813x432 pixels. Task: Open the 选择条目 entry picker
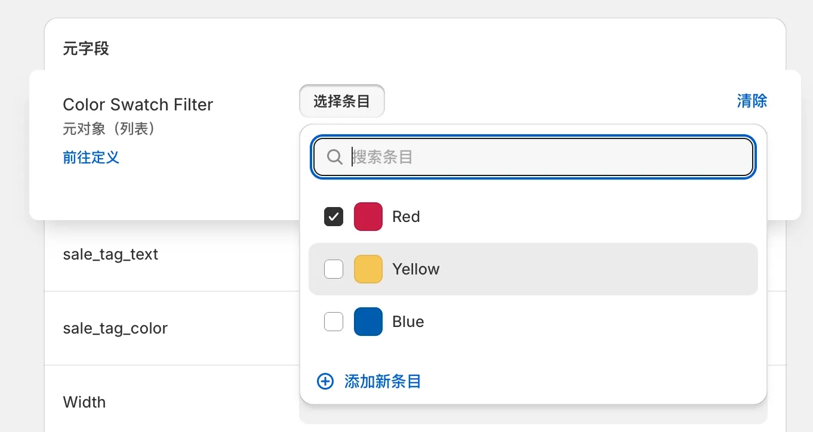pyautogui.click(x=341, y=101)
